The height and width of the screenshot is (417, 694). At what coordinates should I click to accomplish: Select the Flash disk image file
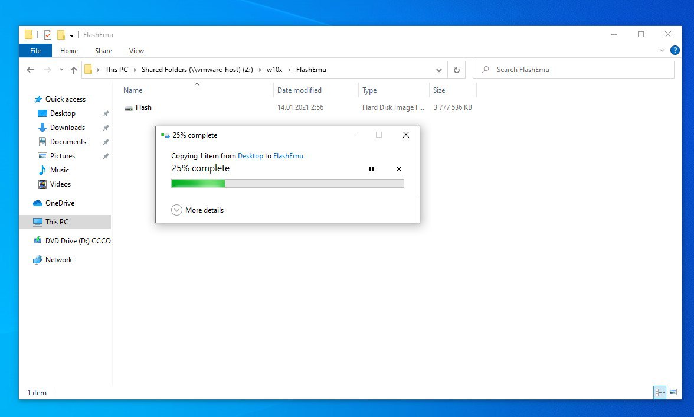coord(143,107)
